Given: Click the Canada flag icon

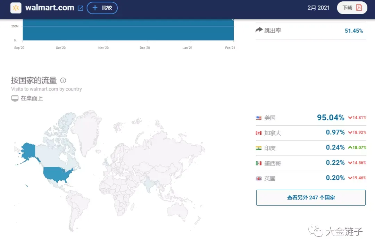Looking at the screenshot, I should (x=259, y=133).
